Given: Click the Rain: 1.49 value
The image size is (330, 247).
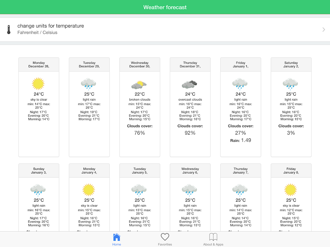Looking at the screenshot, I should tap(241, 140).
